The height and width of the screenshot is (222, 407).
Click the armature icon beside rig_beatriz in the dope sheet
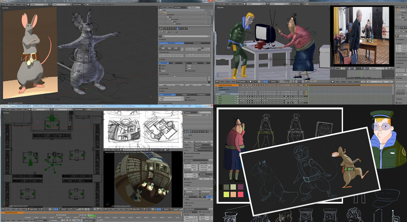217,92
